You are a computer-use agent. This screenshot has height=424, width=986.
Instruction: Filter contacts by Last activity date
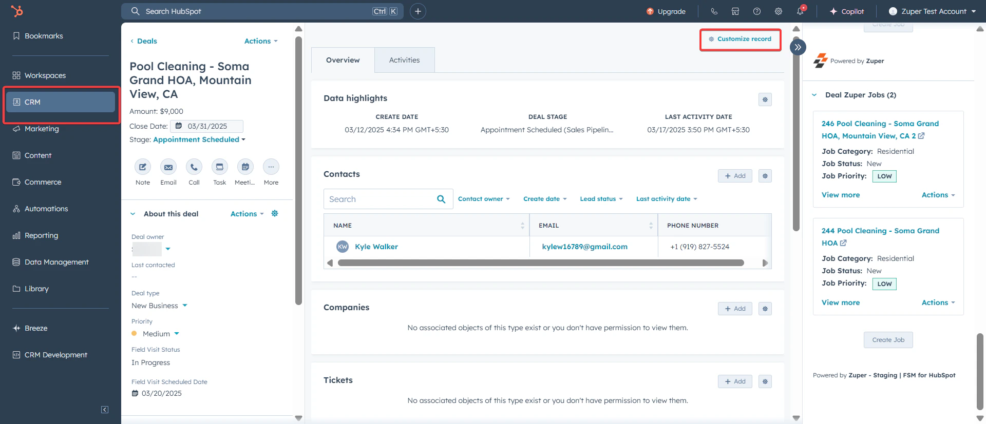click(667, 199)
